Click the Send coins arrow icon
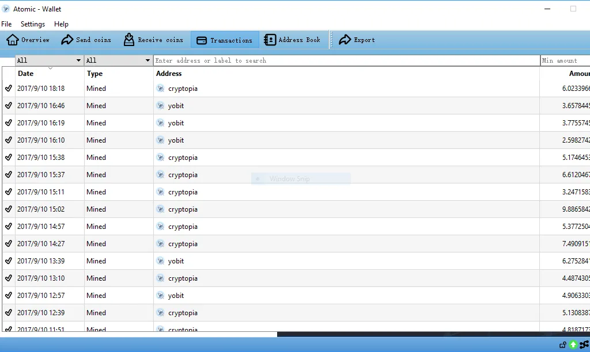Screen dimensions: 590x352 (x=67, y=40)
